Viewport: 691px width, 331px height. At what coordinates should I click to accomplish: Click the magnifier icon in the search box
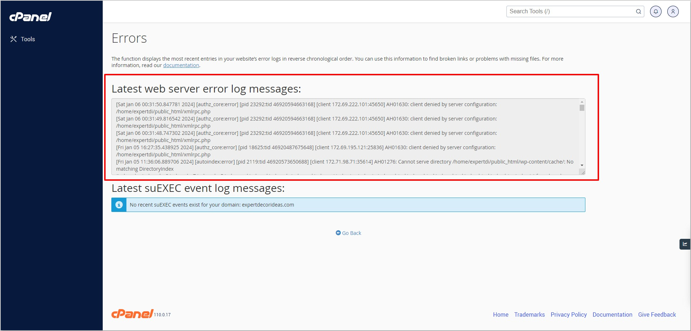[x=638, y=11]
